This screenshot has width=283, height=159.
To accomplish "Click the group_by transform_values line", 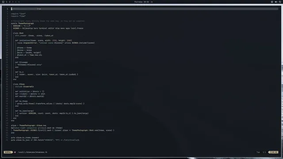I will (51, 104).
